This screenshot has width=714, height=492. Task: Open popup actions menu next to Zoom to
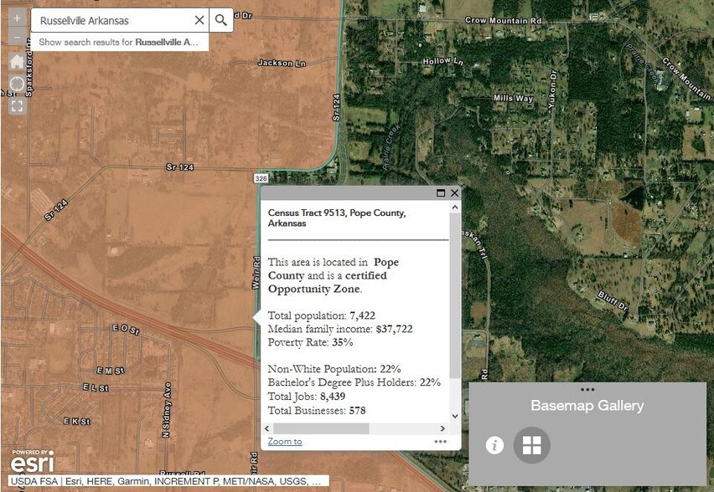pos(441,442)
